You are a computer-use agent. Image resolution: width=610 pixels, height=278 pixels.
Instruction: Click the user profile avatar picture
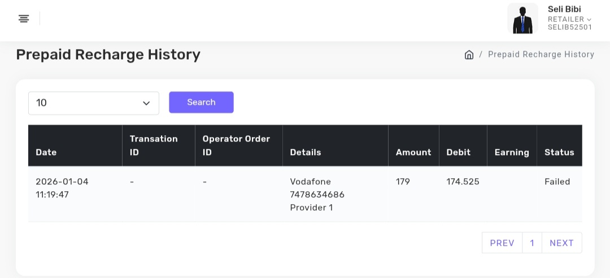522,19
